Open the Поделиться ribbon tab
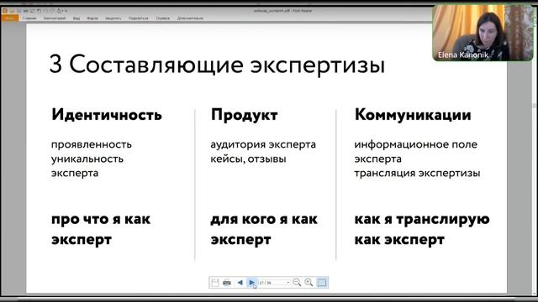Screen dimensions: 538x302 pos(139,18)
